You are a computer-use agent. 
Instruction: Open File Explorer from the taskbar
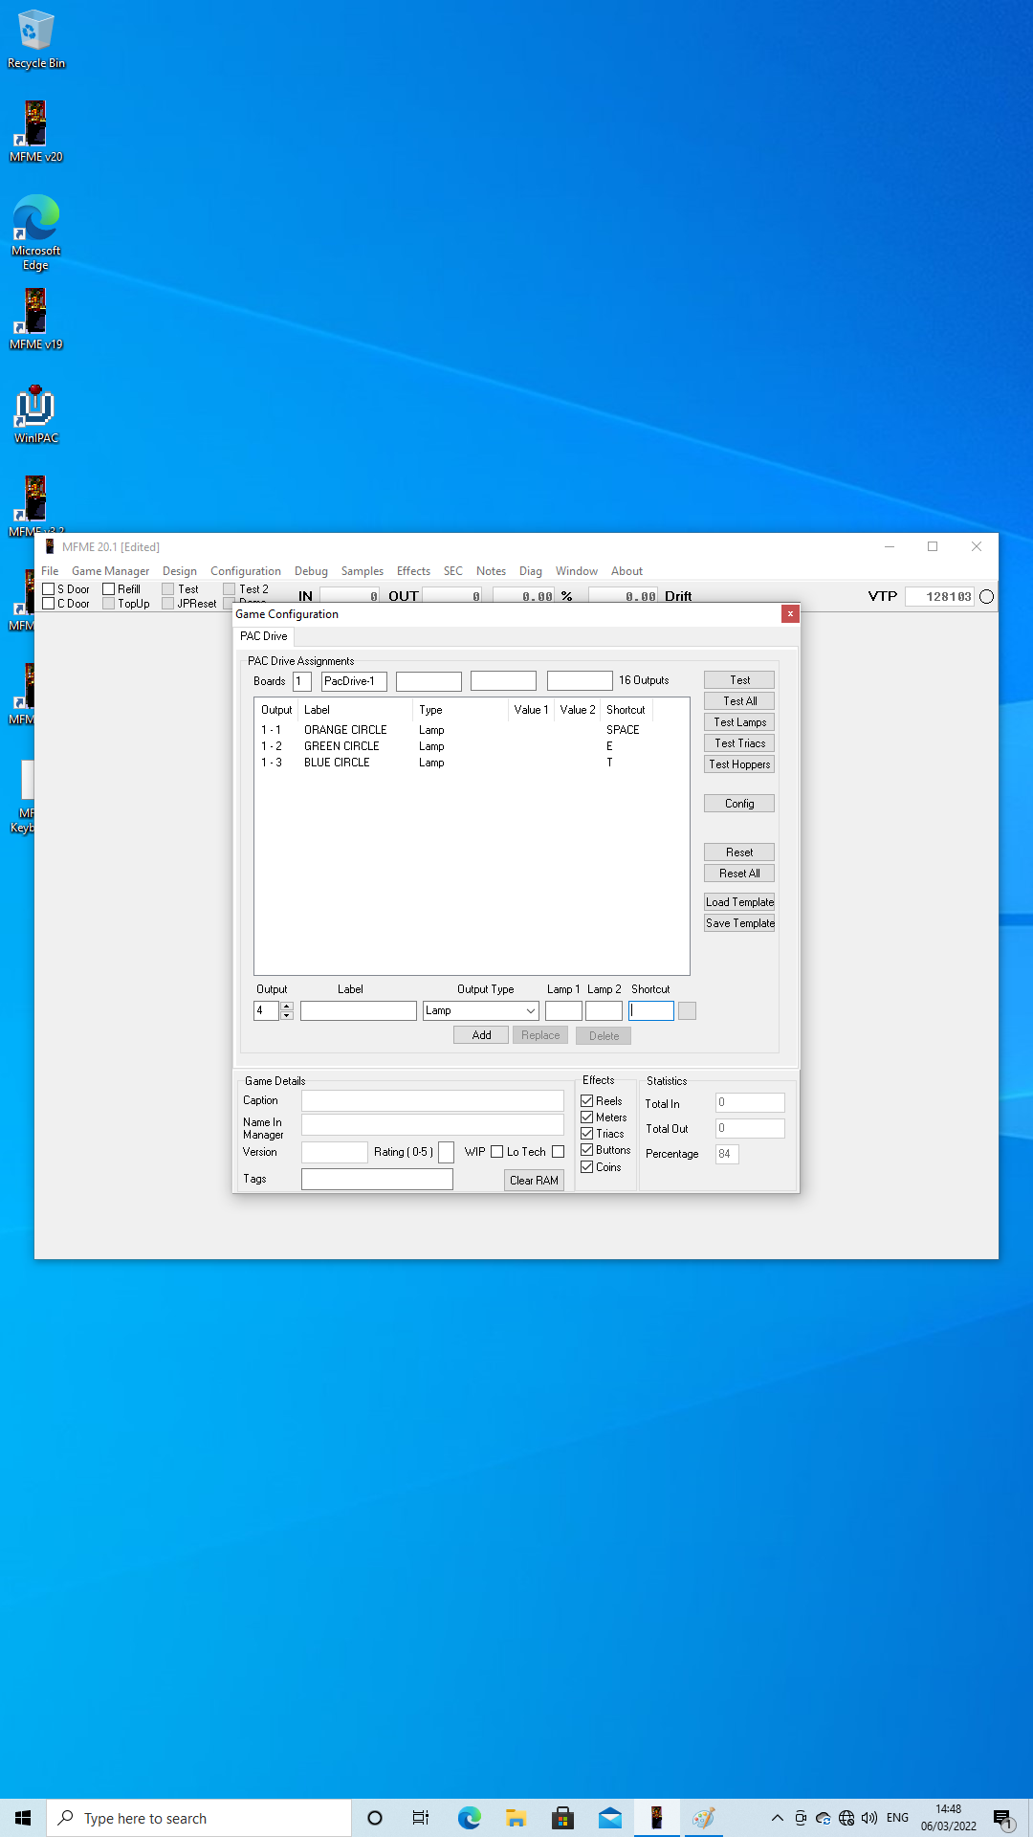point(516,1818)
